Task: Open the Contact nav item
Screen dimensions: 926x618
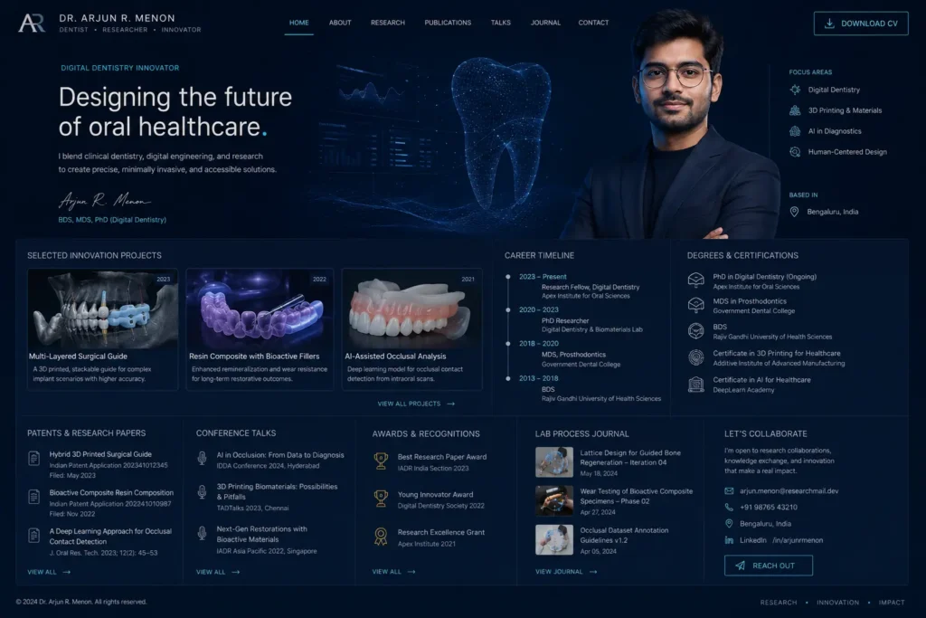Action: click(x=593, y=23)
